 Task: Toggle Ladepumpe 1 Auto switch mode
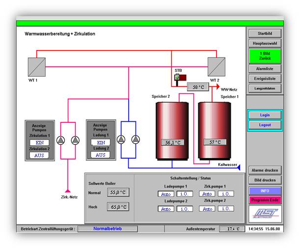(166, 194)
